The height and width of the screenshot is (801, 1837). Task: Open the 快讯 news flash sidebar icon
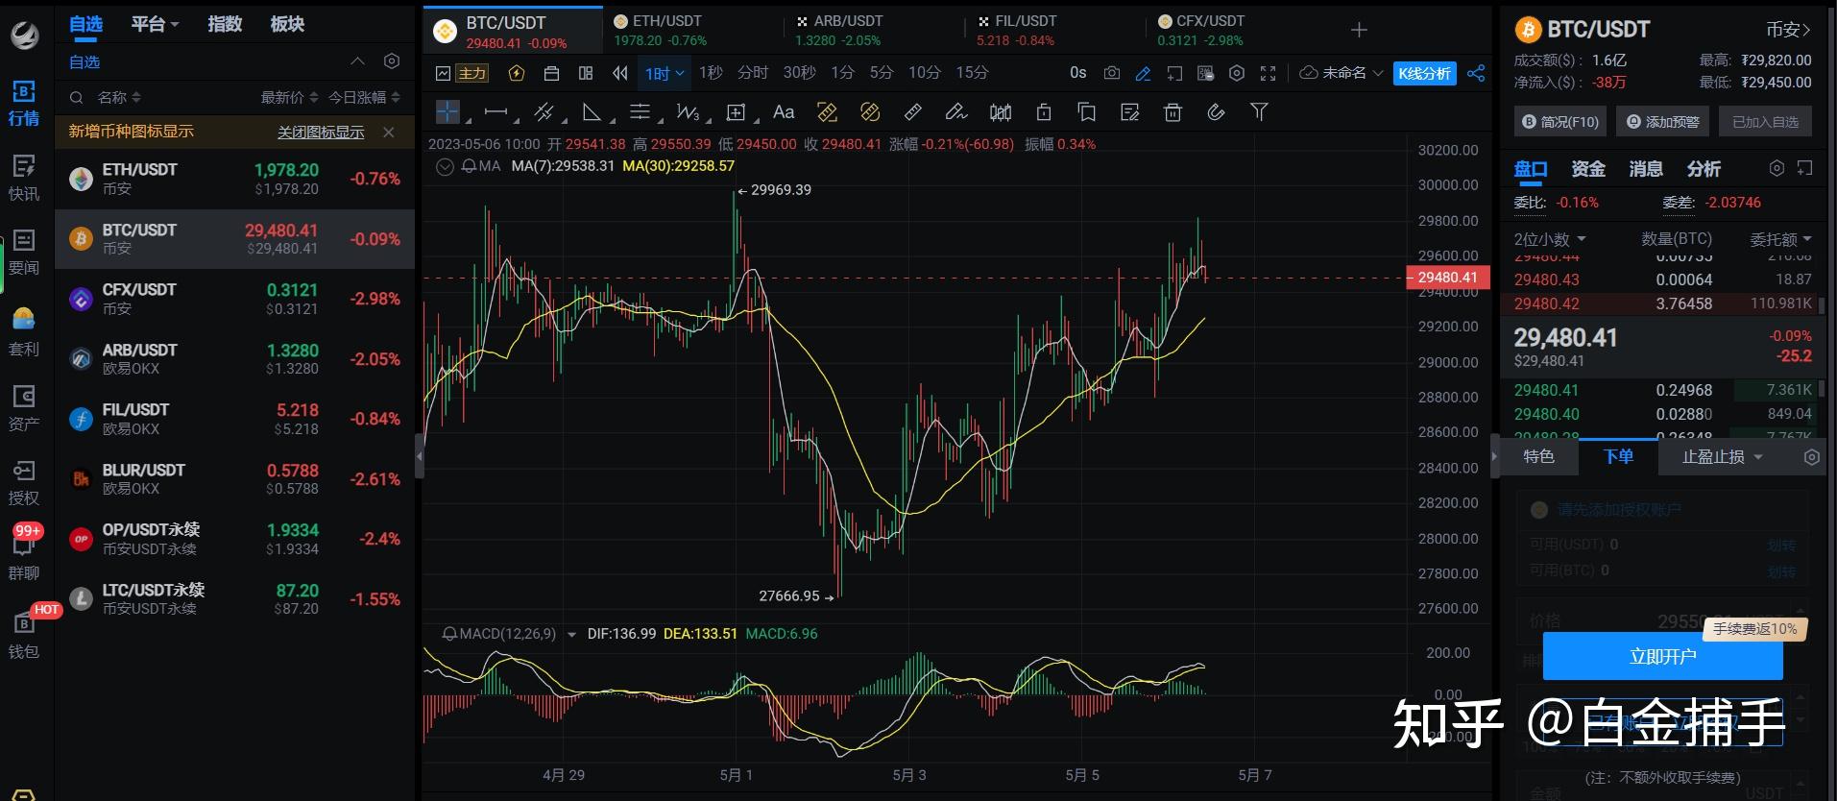[24, 179]
